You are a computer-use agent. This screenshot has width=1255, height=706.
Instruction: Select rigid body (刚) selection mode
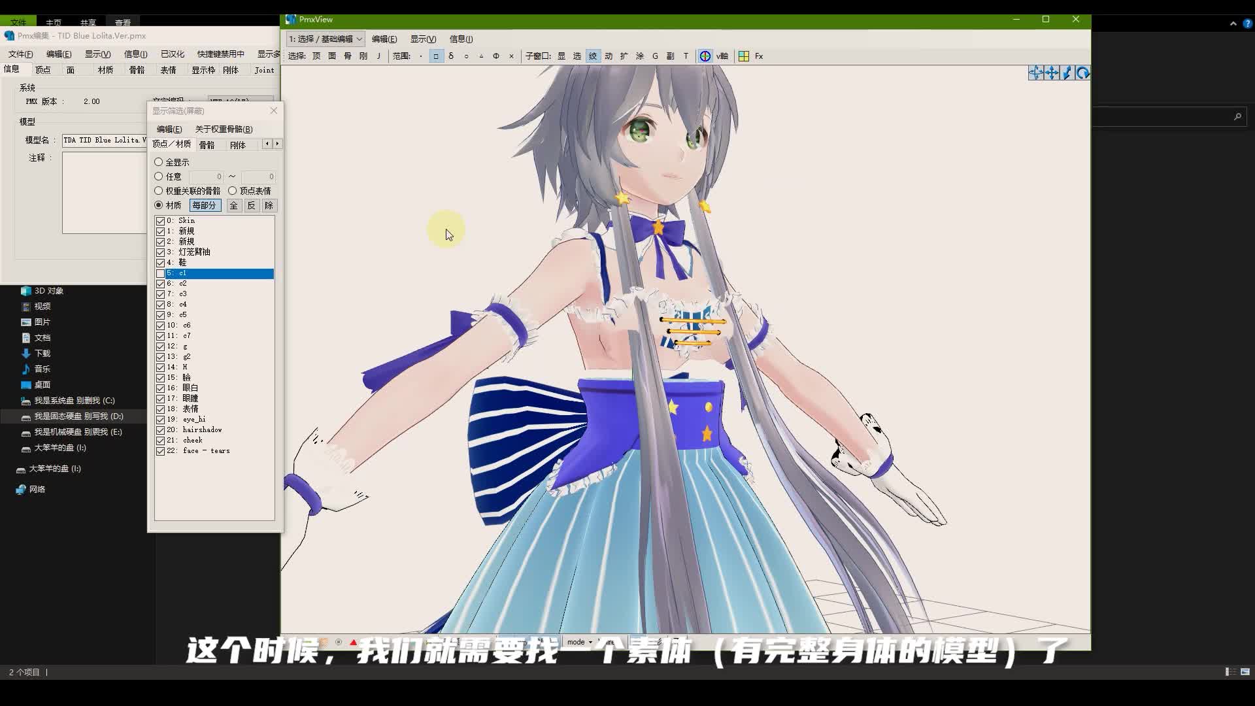tap(363, 56)
